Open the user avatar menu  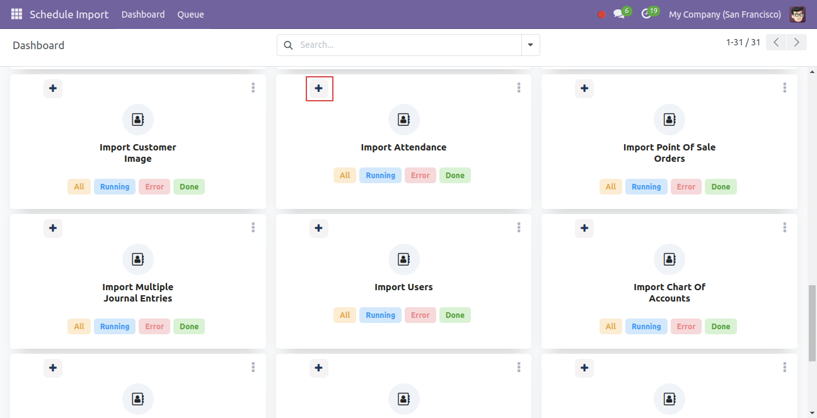797,14
